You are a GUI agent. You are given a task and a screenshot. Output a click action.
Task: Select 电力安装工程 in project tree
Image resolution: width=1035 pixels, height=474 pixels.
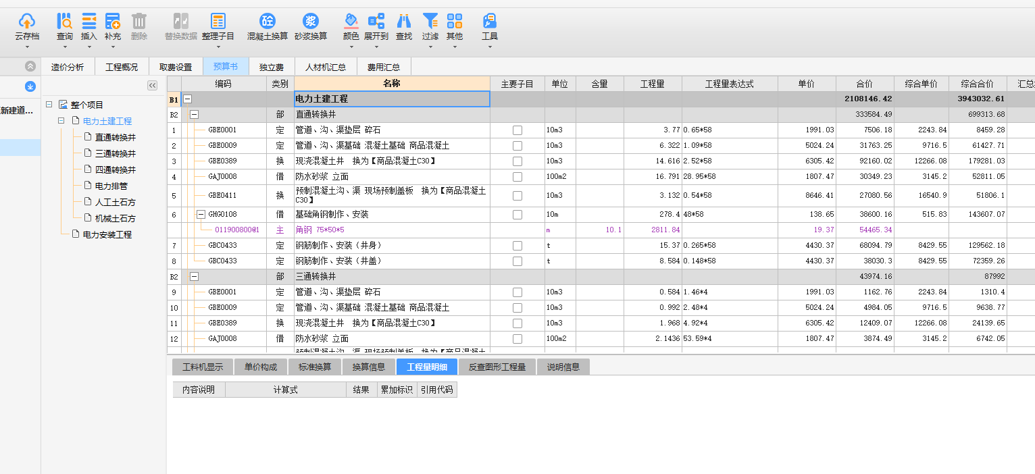click(x=107, y=235)
